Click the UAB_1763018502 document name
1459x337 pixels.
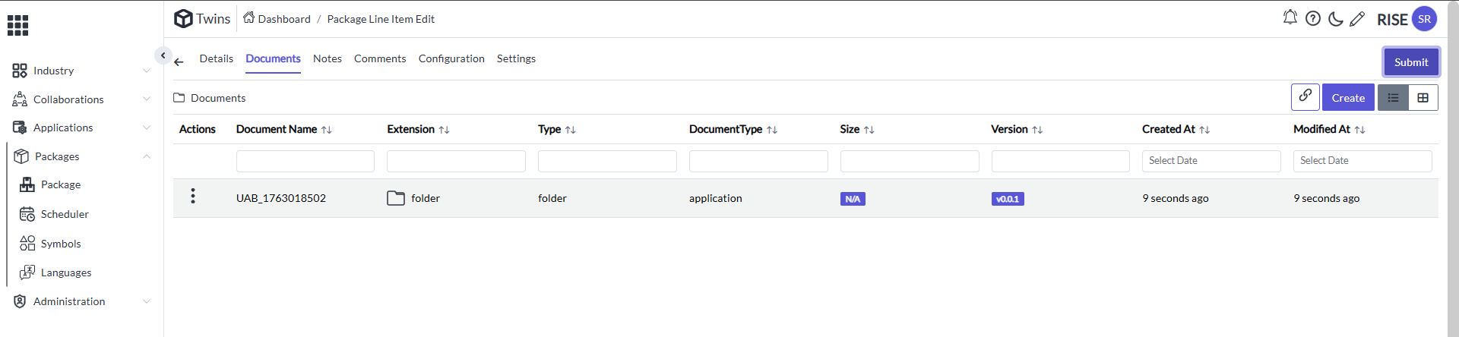click(x=281, y=198)
